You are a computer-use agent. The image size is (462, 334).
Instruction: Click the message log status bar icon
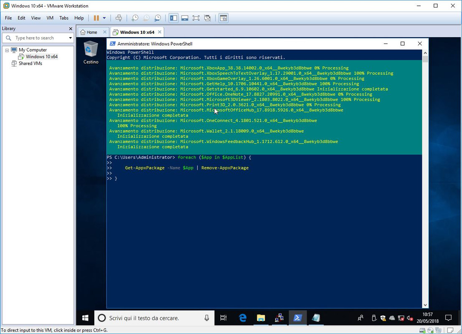pos(450,330)
